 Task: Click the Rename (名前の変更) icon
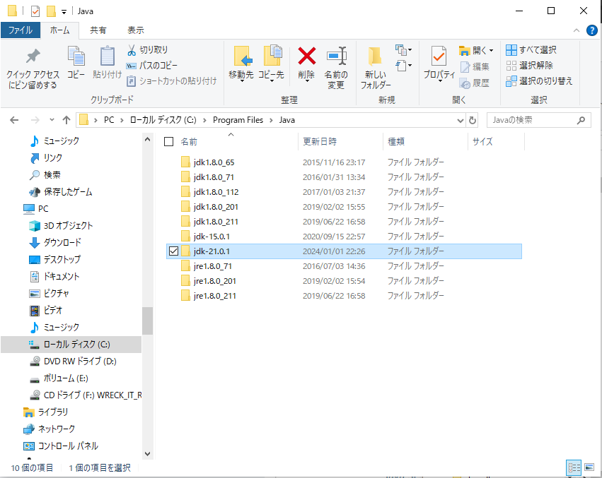click(x=337, y=56)
